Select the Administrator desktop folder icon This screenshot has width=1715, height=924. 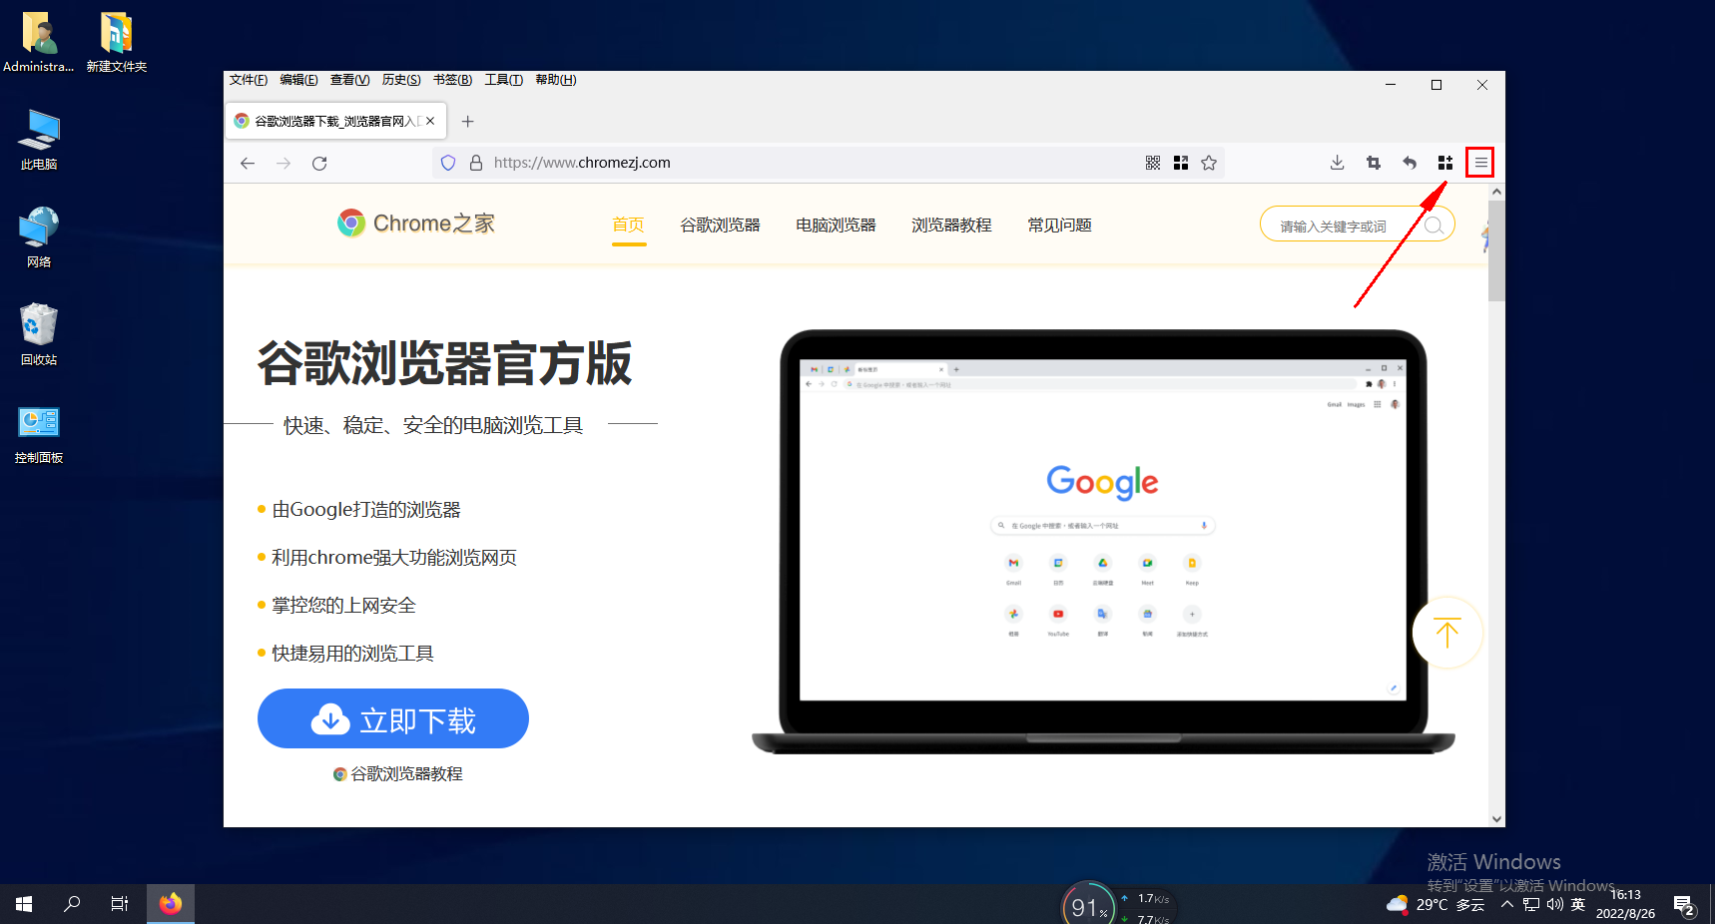click(39, 43)
